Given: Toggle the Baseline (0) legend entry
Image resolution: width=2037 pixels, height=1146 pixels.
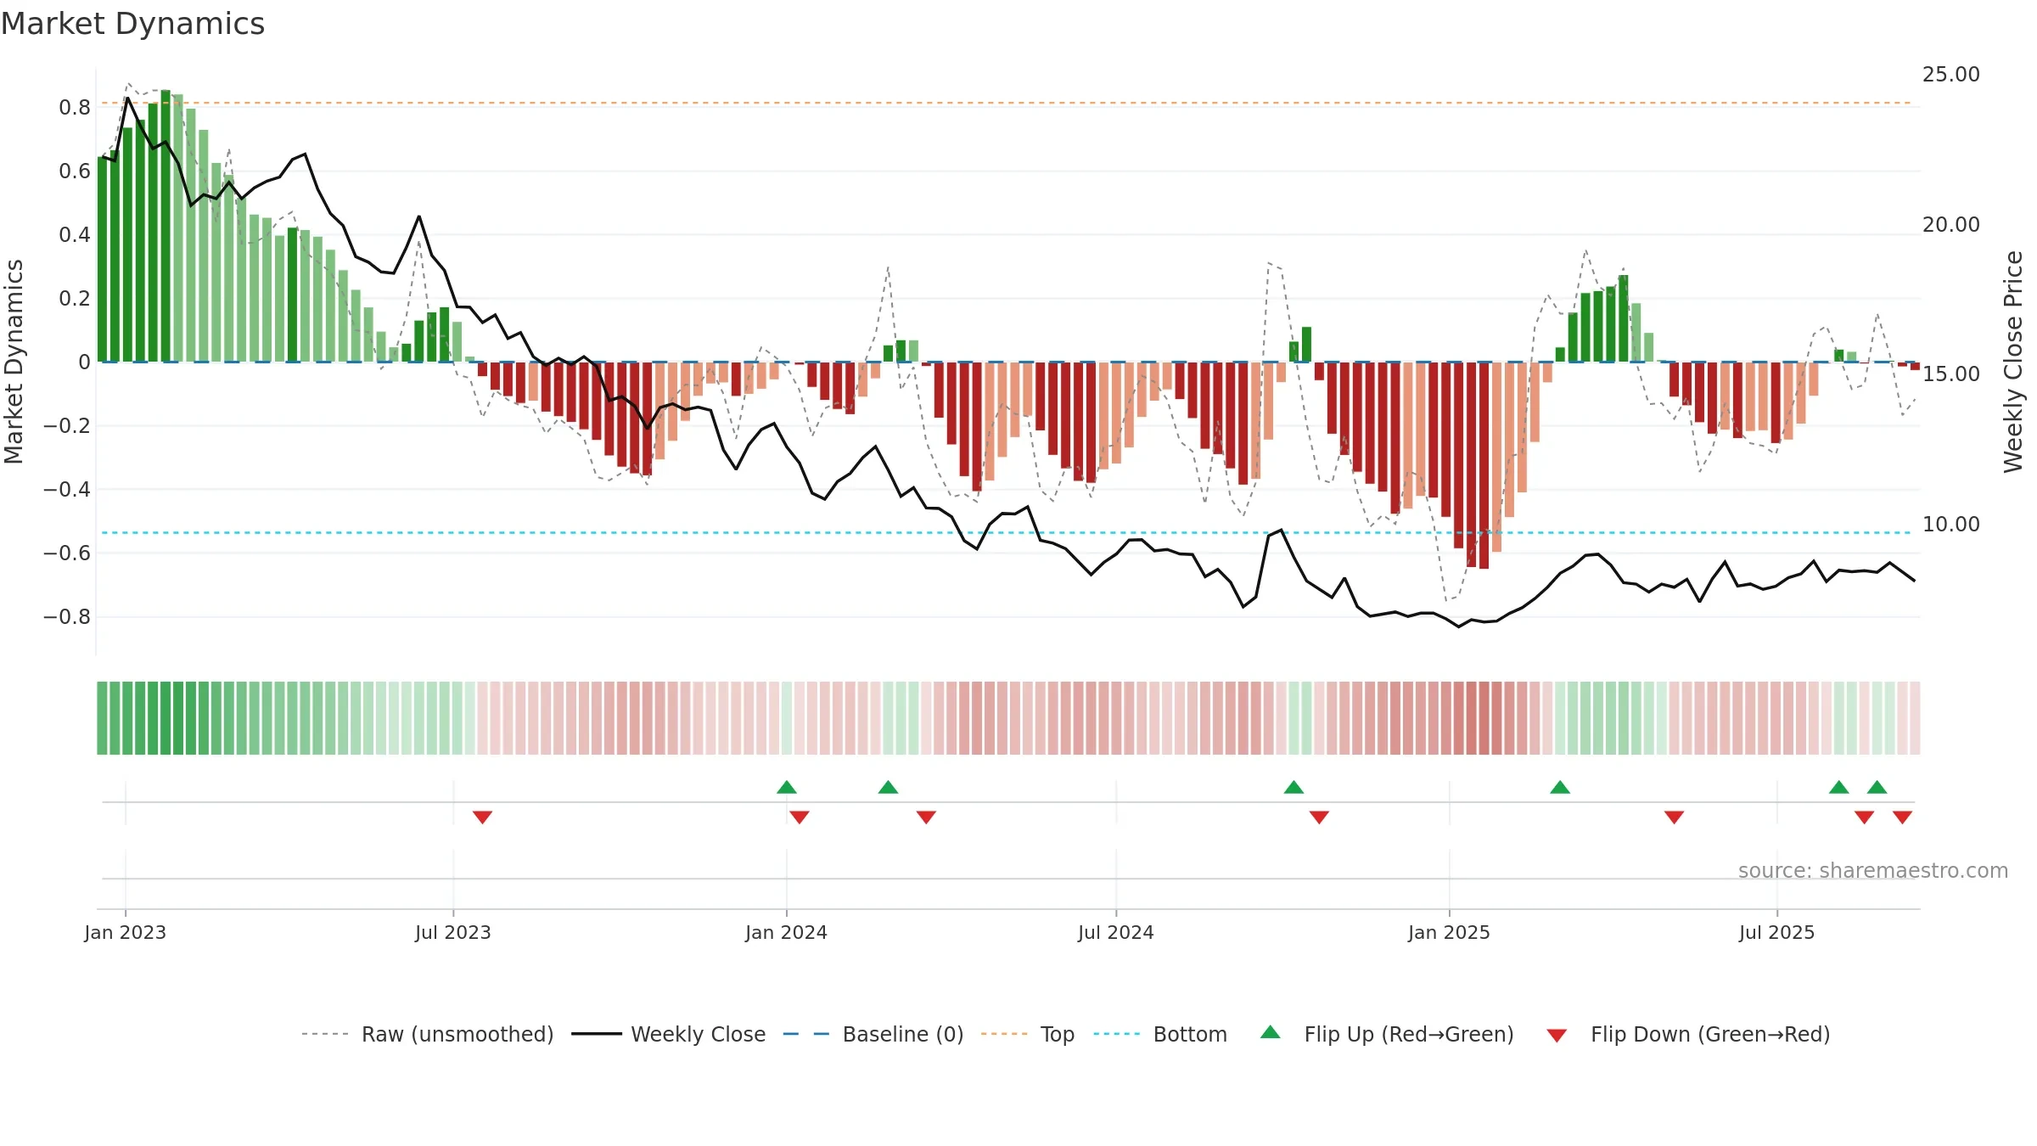Looking at the screenshot, I should click(x=873, y=1034).
